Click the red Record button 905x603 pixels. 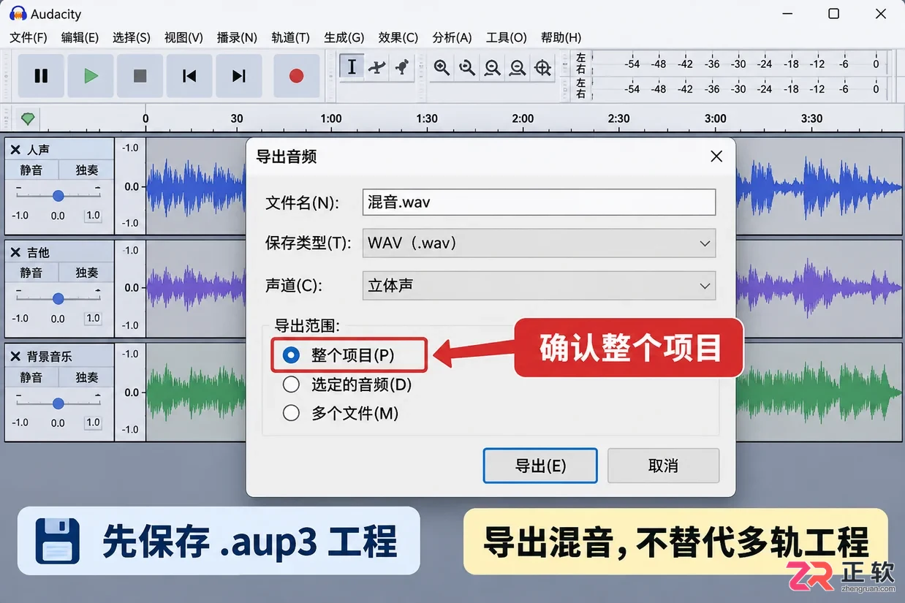296,76
